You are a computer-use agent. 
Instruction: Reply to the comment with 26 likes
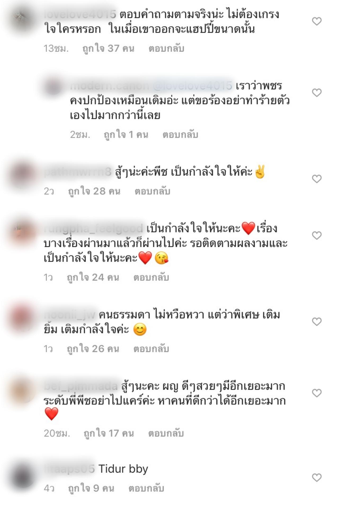point(151,349)
